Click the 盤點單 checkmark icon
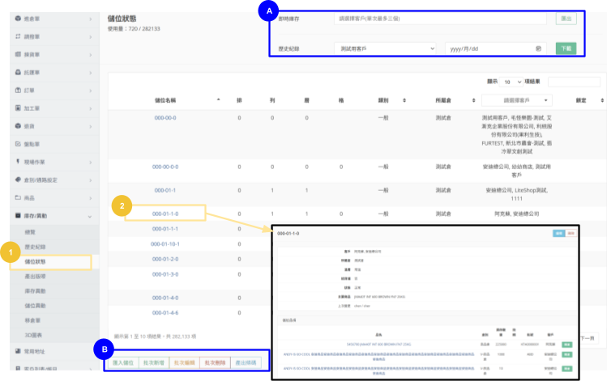 click(x=18, y=144)
